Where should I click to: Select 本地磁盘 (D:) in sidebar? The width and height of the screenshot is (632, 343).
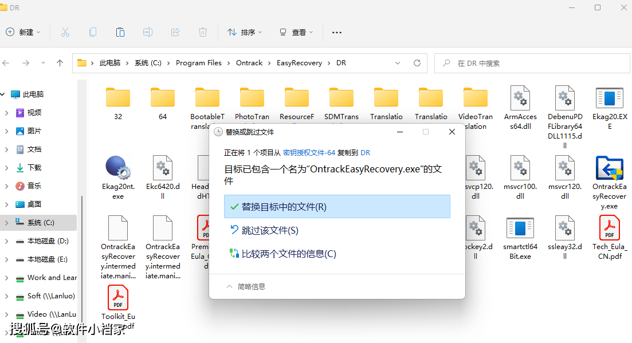point(48,241)
